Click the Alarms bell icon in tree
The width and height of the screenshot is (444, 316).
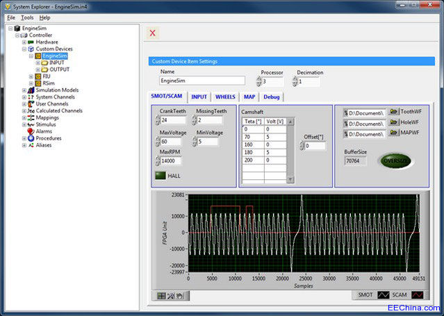click(x=31, y=131)
